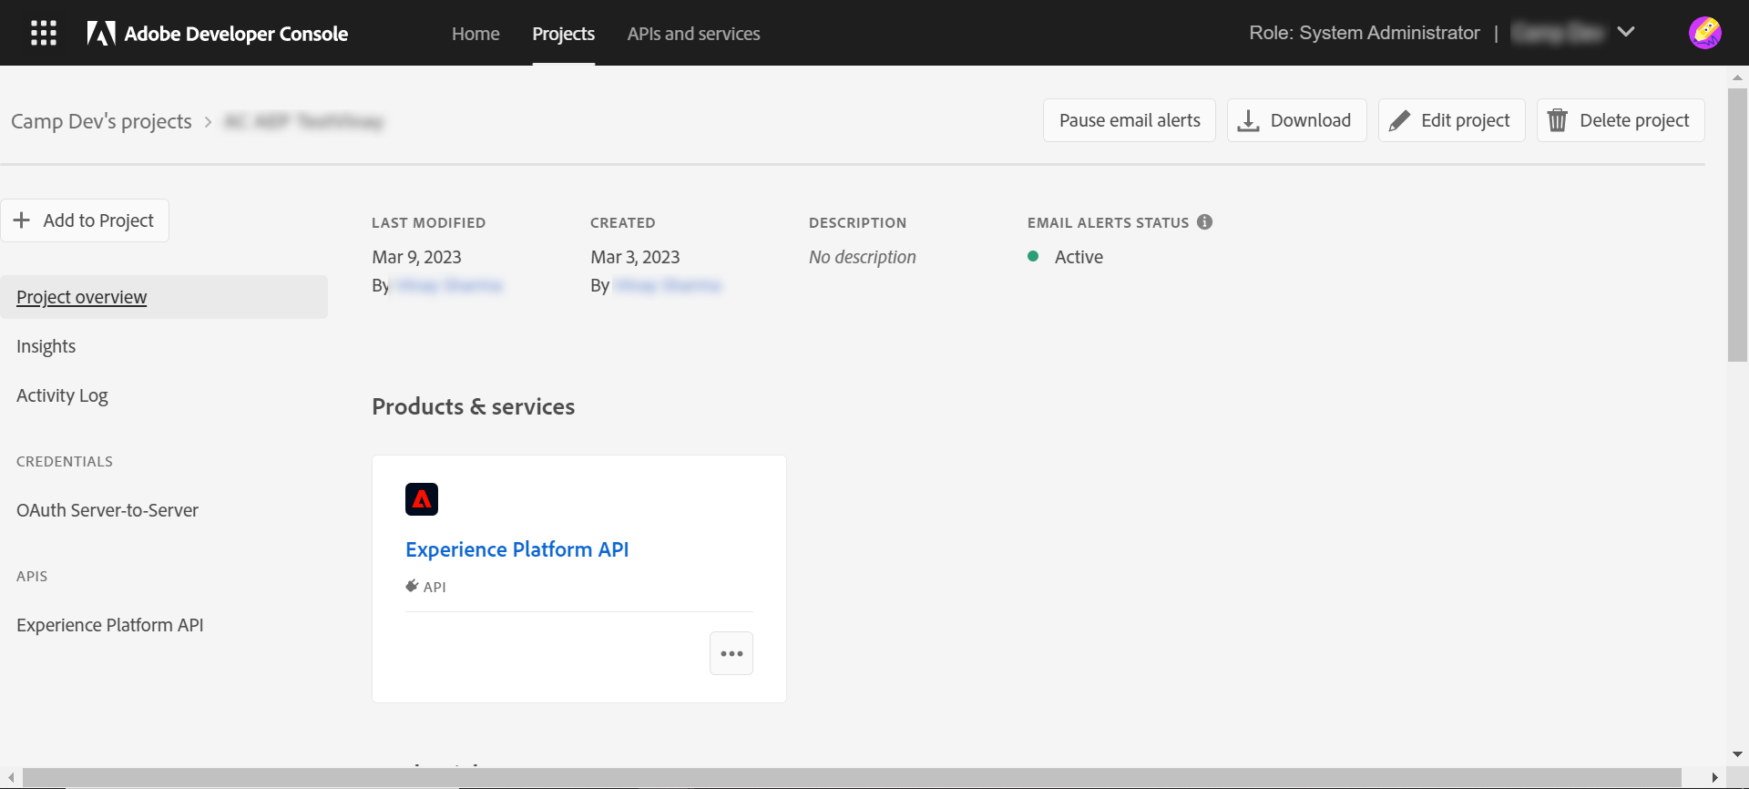This screenshot has height=789, width=1749.
Task: Pause email alerts for this project
Action: pyautogui.click(x=1130, y=120)
